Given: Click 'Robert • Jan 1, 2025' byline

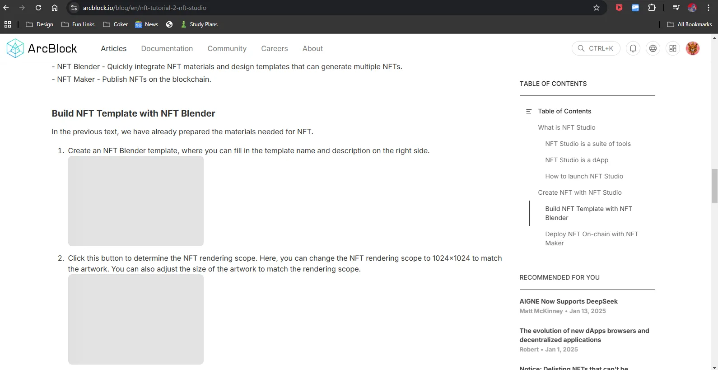Looking at the screenshot, I should point(549,349).
